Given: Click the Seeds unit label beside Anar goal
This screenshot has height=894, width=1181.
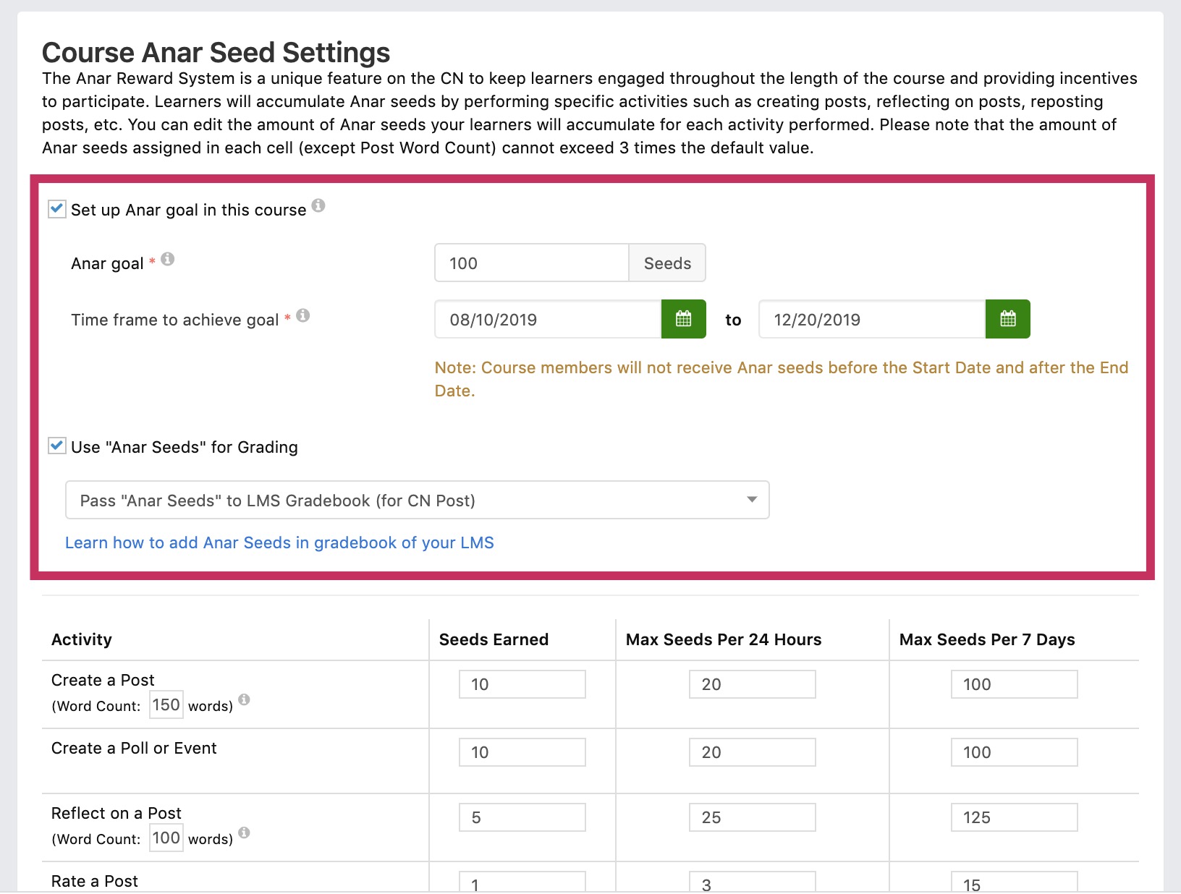Looking at the screenshot, I should [667, 263].
